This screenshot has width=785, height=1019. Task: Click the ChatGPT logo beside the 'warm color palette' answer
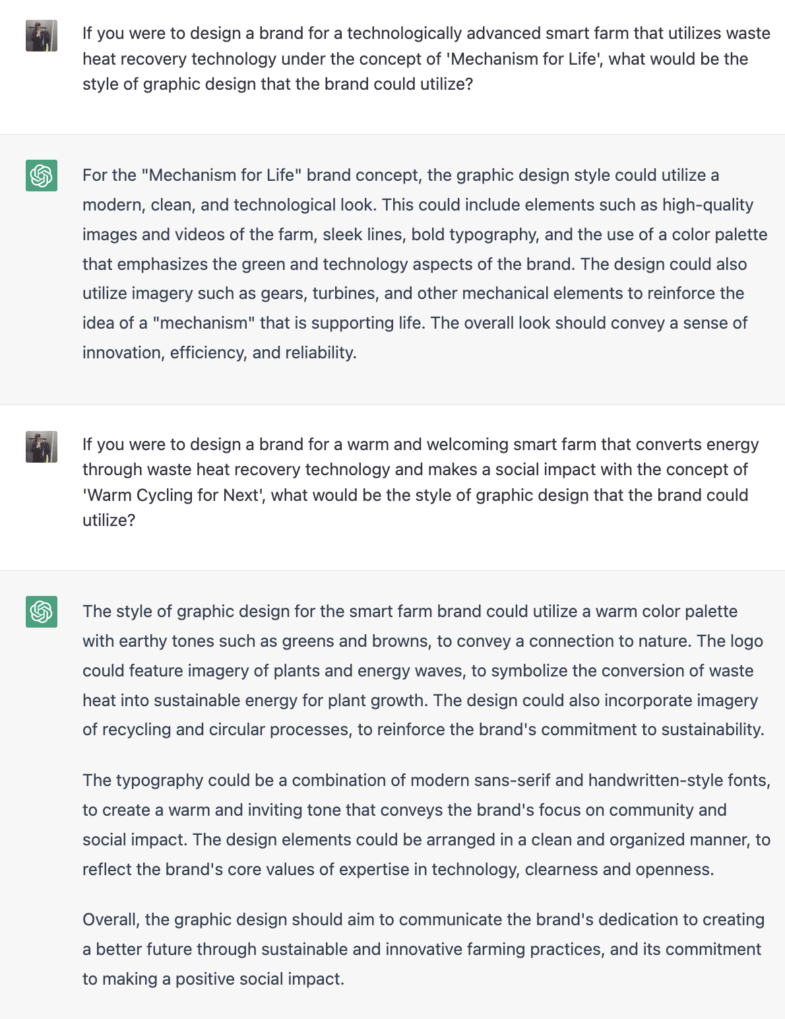pyautogui.click(x=42, y=612)
